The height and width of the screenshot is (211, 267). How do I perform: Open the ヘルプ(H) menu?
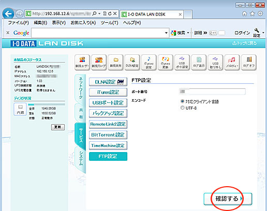pos(132,23)
